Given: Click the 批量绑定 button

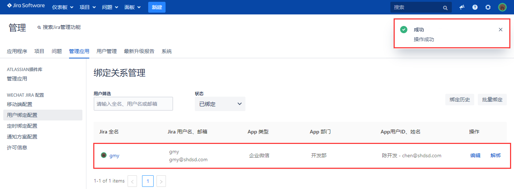Looking at the screenshot, I should [x=492, y=100].
